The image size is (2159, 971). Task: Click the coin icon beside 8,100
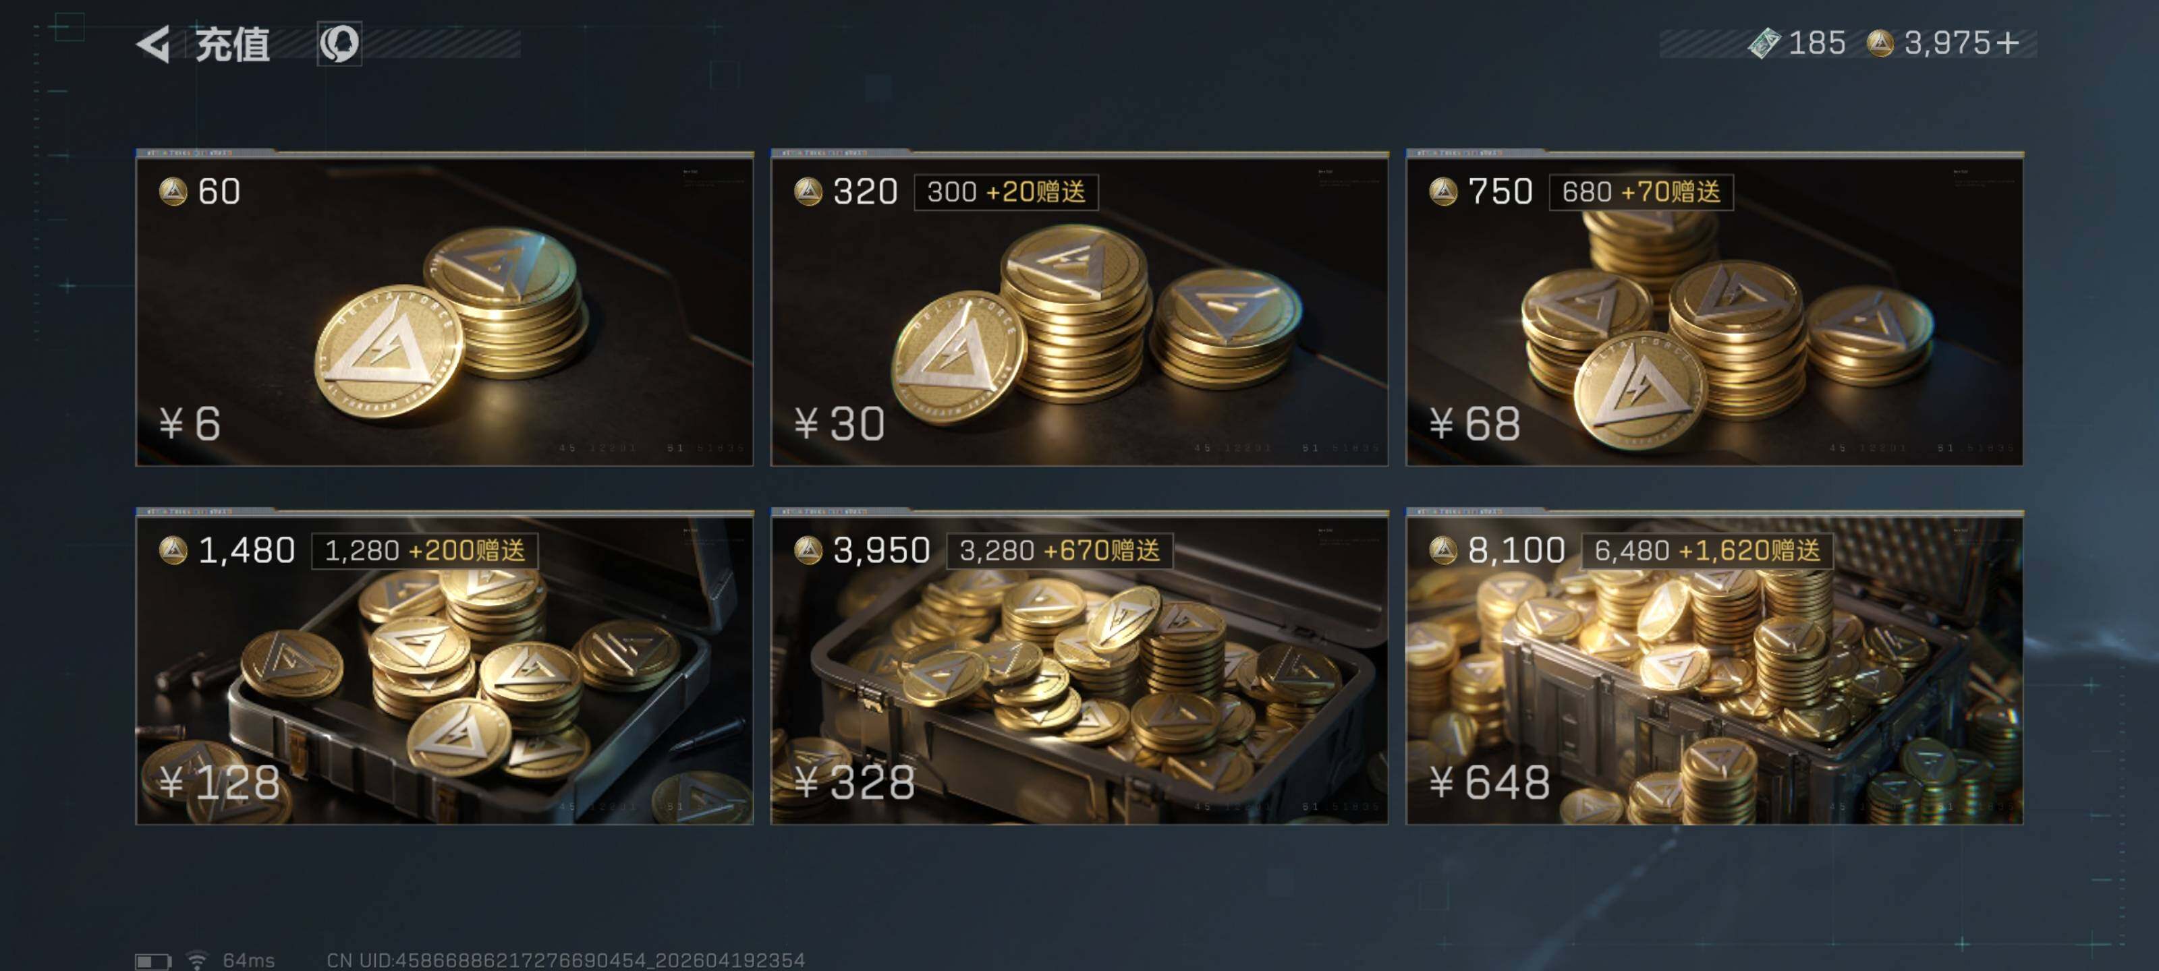tap(1442, 550)
